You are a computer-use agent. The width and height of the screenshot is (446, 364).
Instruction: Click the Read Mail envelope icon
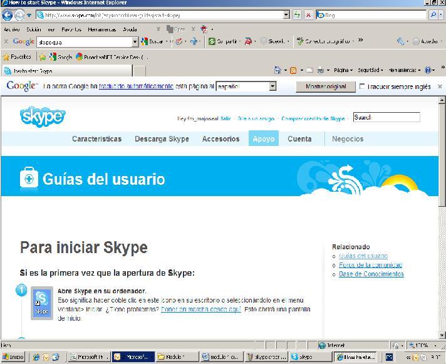310,70
